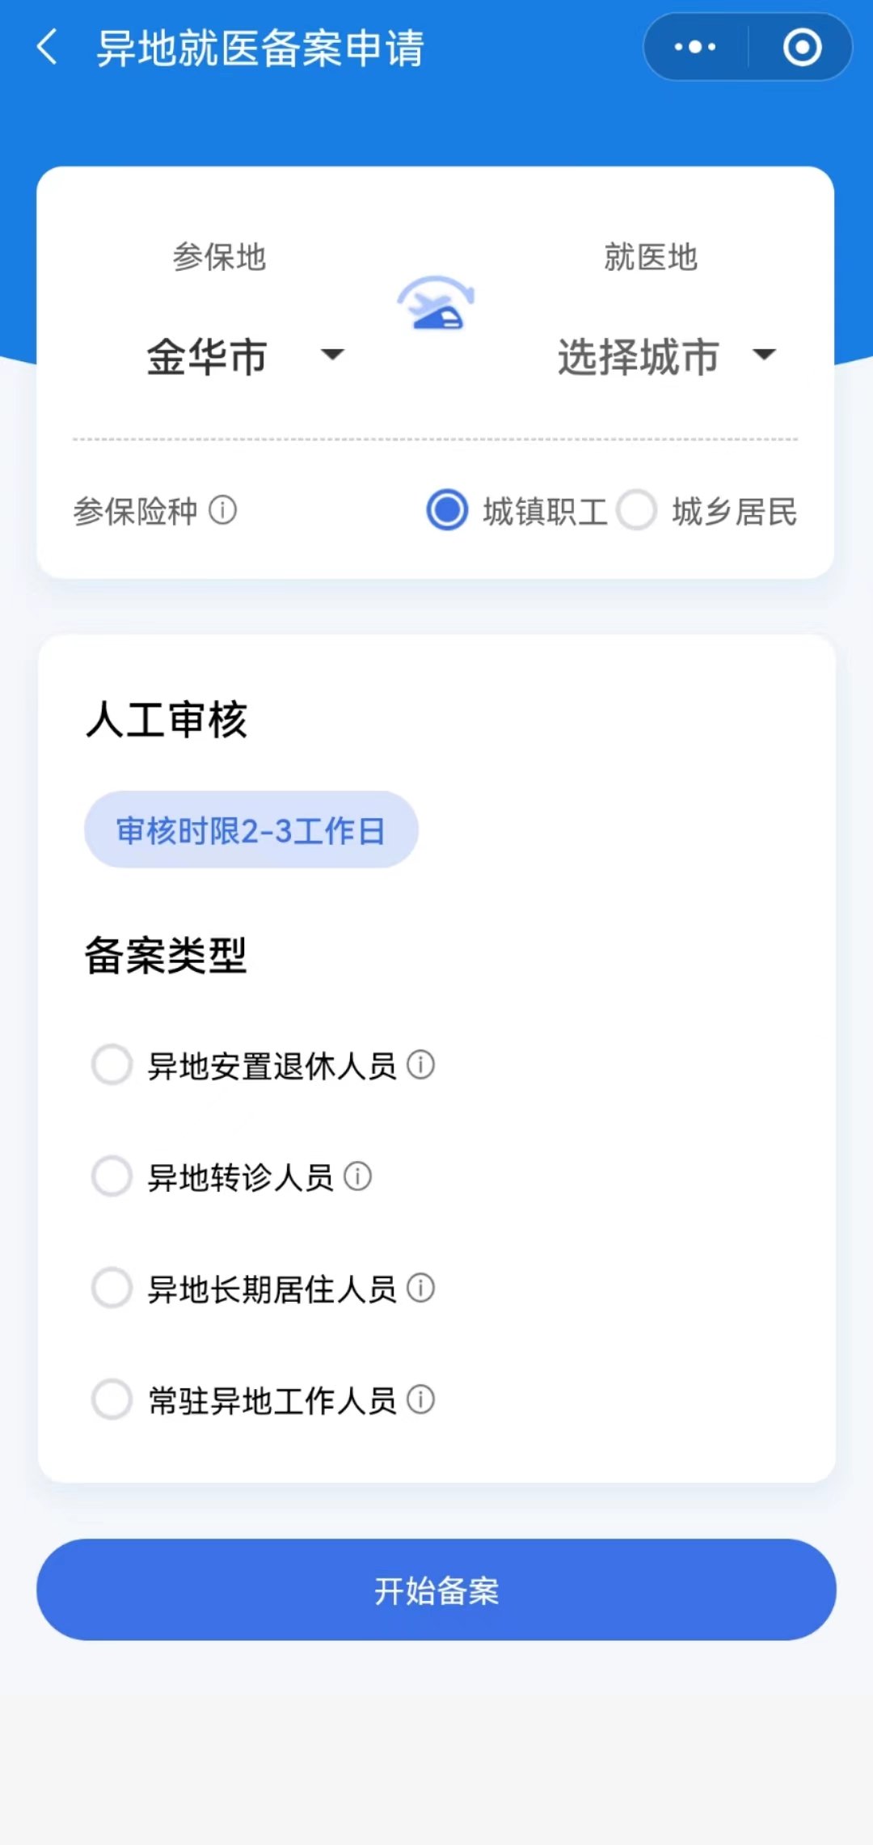Show info icon for 异地长期居住人员
The image size is (873, 1845).
pyautogui.click(x=420, y=1287)
